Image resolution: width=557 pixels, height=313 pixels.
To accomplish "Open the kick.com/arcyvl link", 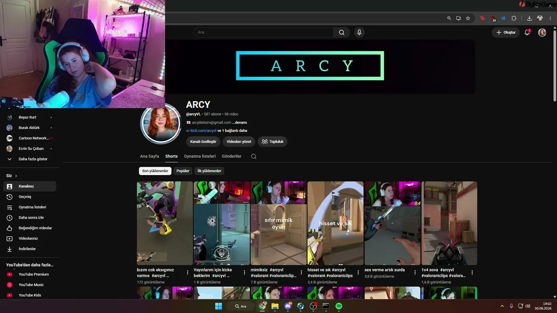I will tap(203, 130).
